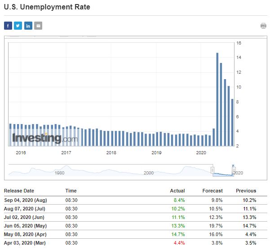This screenshot has width=274, height=250.
Task: Grab the left range slider handle
Action: coord(212,170)
